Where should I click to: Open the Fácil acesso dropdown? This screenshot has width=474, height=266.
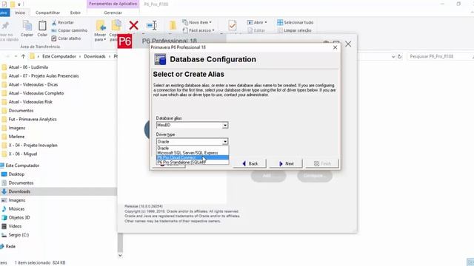[198, 30]
